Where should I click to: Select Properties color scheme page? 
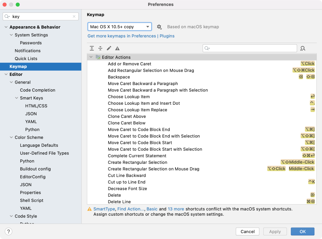[30, 192]
